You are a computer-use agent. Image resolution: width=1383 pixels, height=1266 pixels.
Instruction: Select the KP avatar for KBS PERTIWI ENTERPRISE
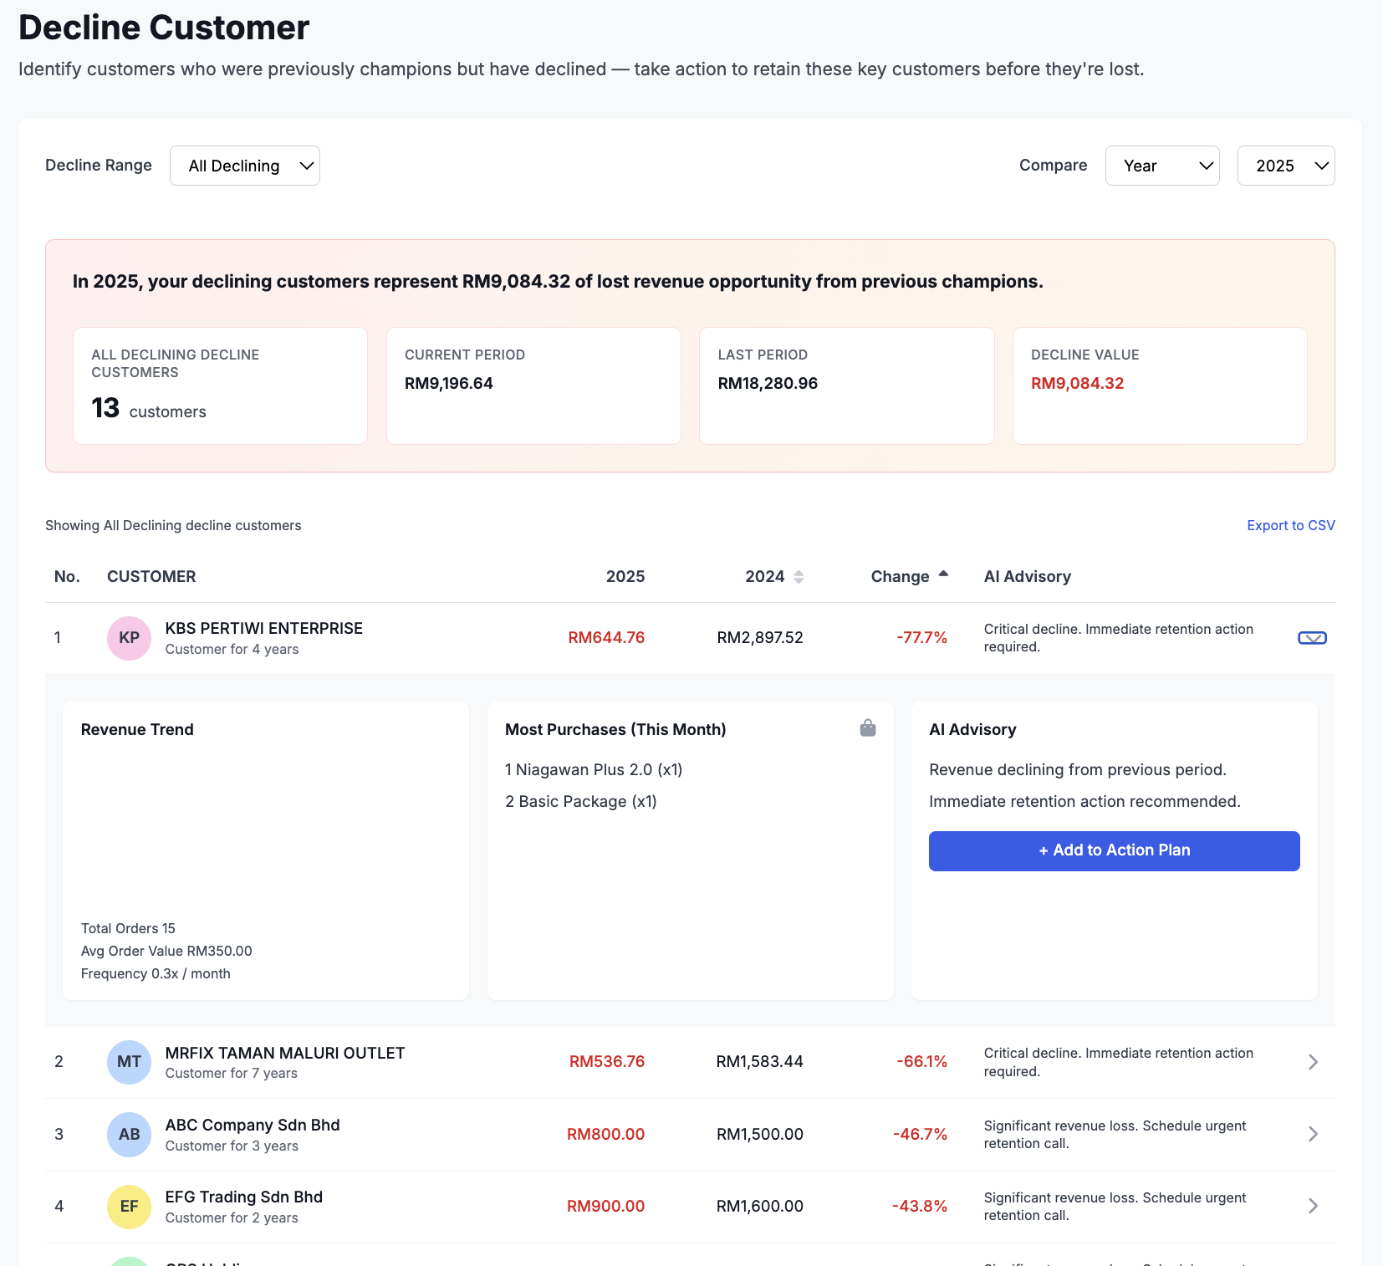[129, 637]
